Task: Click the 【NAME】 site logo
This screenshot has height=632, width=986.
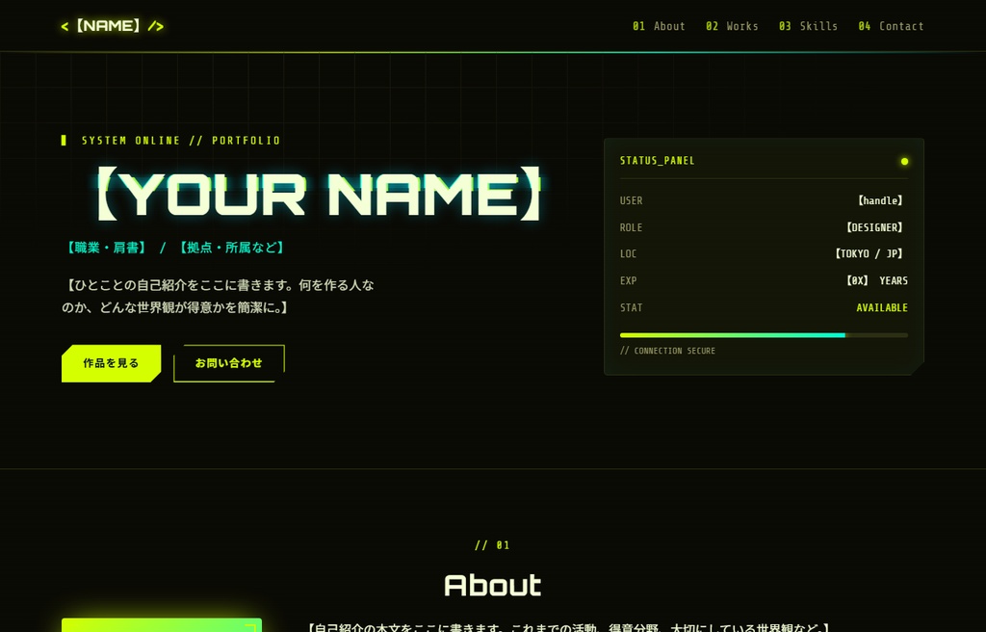Action: click(112, 26)
